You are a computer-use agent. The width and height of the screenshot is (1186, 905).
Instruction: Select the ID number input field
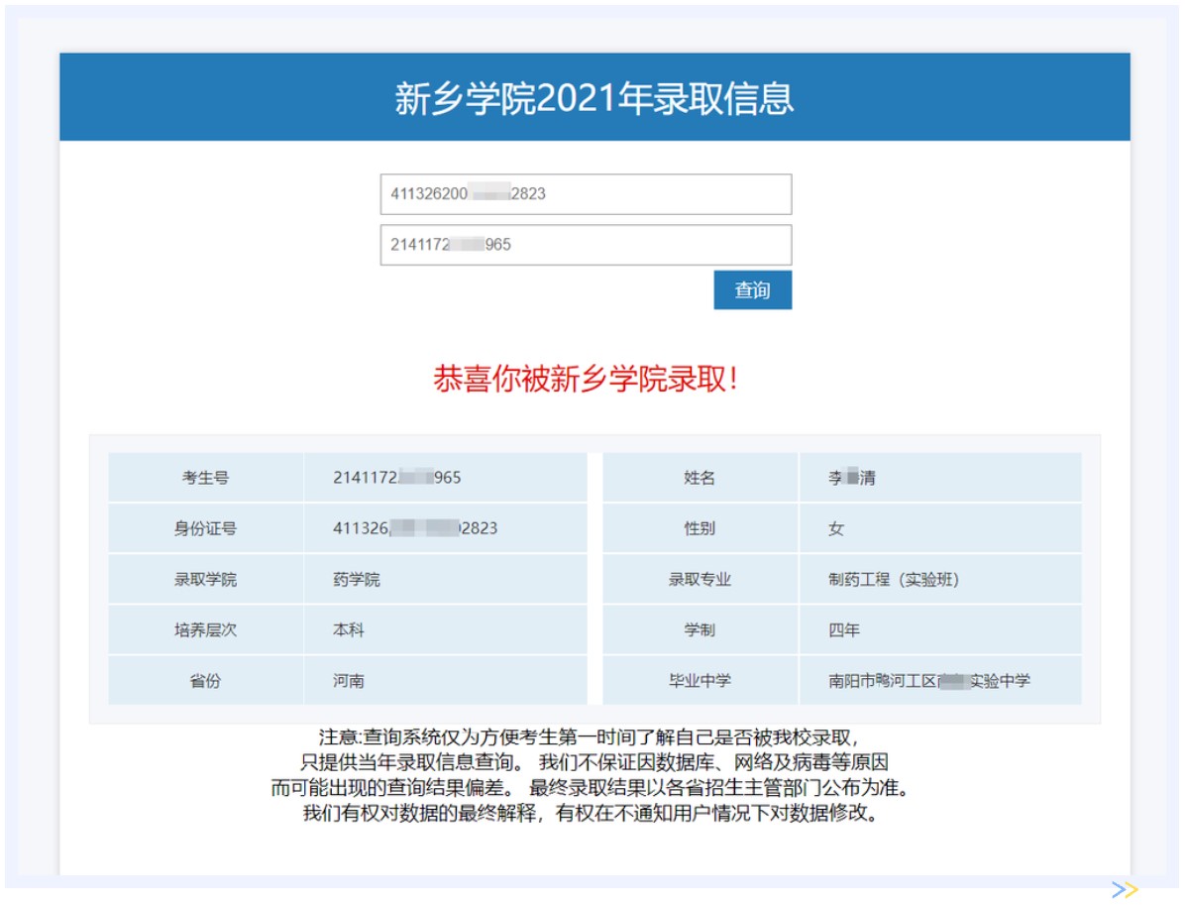tap(587, 194)
